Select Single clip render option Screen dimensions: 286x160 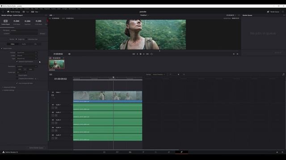pos(16,39)
